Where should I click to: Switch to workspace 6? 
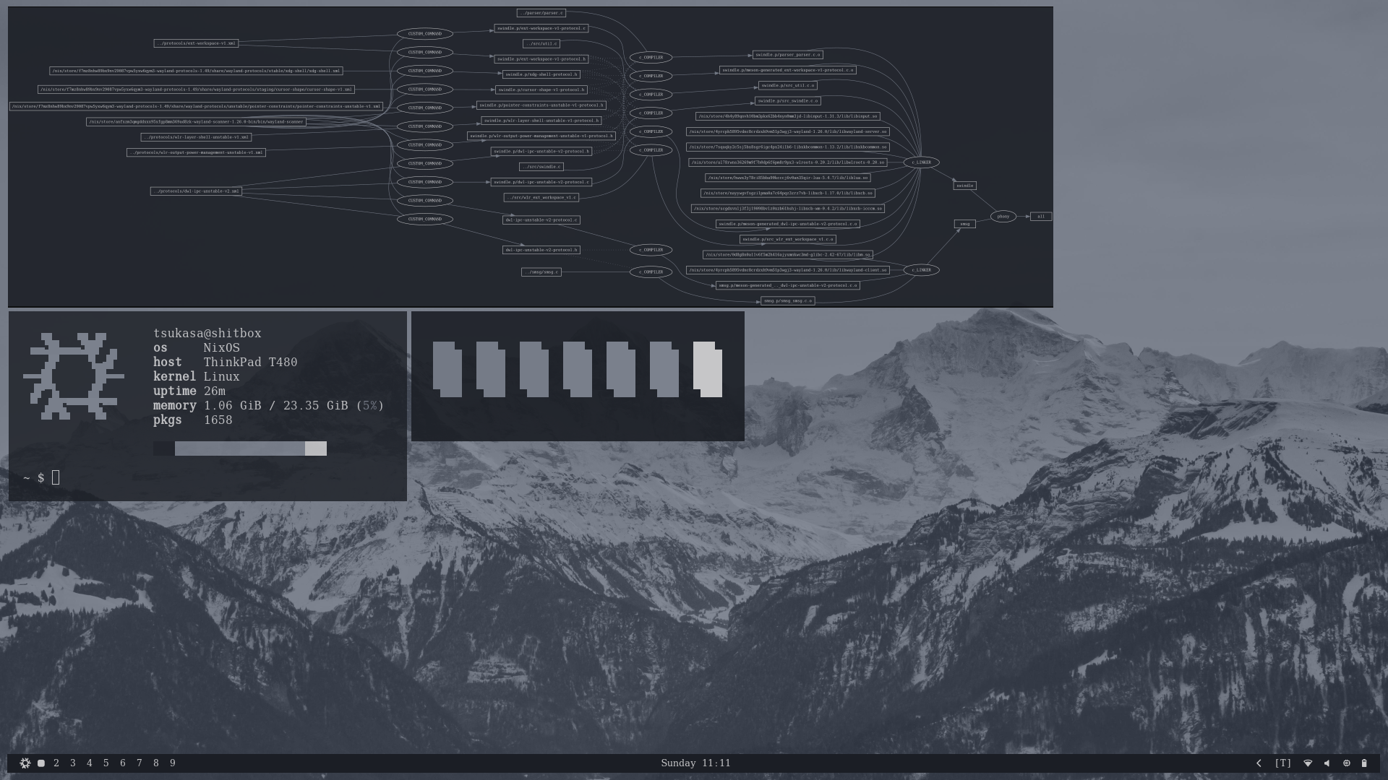pyautogui.click(x=123, y=763)
